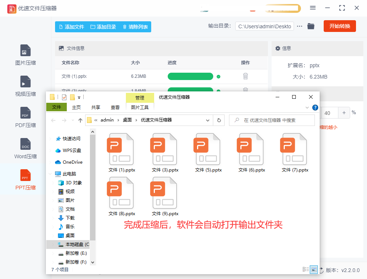Open recent locations dropdown arrow
Image resolution: width=367 pixels, height=279 pixels.
tap(73, 120)
